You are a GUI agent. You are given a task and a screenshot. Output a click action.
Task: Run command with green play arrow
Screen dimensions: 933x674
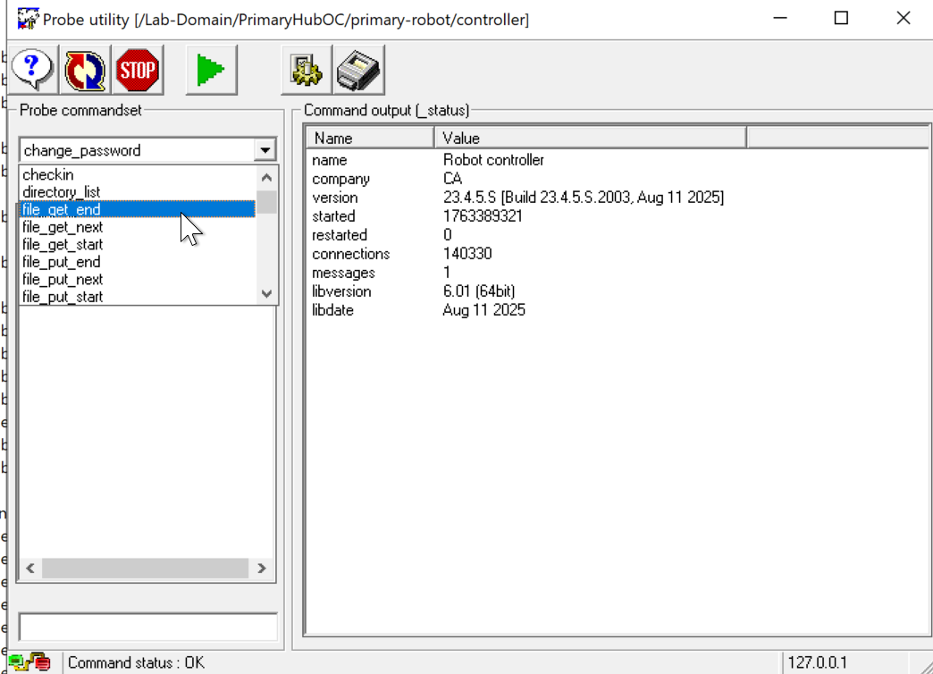click(211, 70)
